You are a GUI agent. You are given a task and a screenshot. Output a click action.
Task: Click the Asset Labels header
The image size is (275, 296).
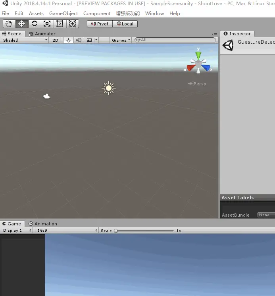coord(248,198)
